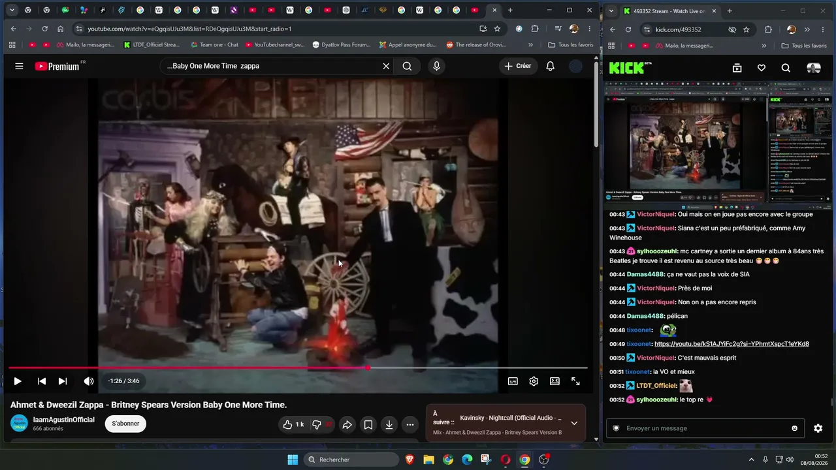Open Kick logo home link
The width and height of the screenshot is (836, 470).
pyautogui.click(x=631, y=68)
